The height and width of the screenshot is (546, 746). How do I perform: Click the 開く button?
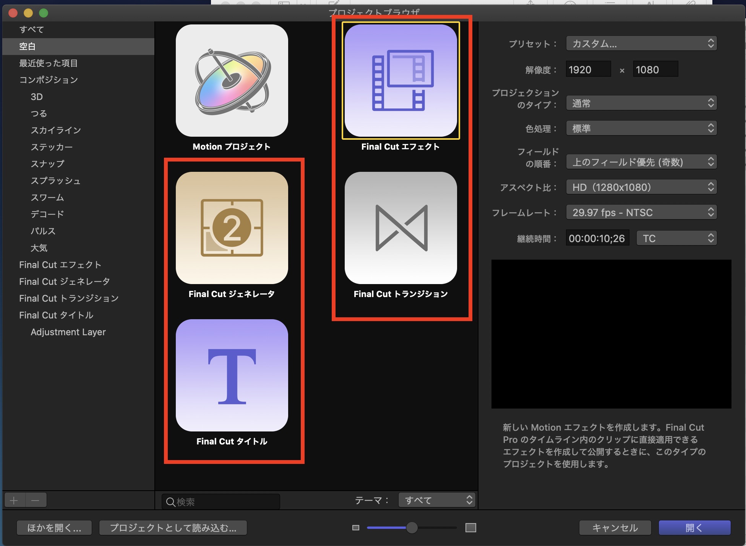pos(694,528)
